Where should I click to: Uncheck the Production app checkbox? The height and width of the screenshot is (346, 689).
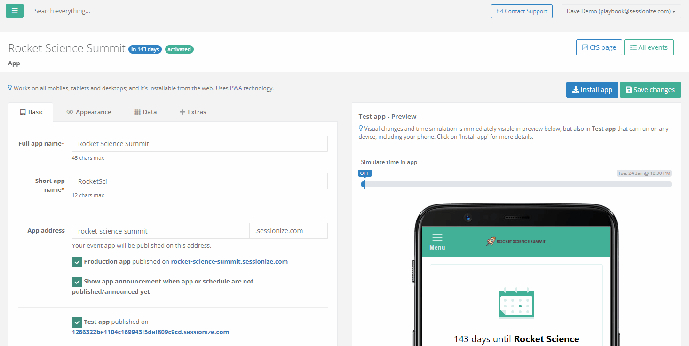click(77, 262)
